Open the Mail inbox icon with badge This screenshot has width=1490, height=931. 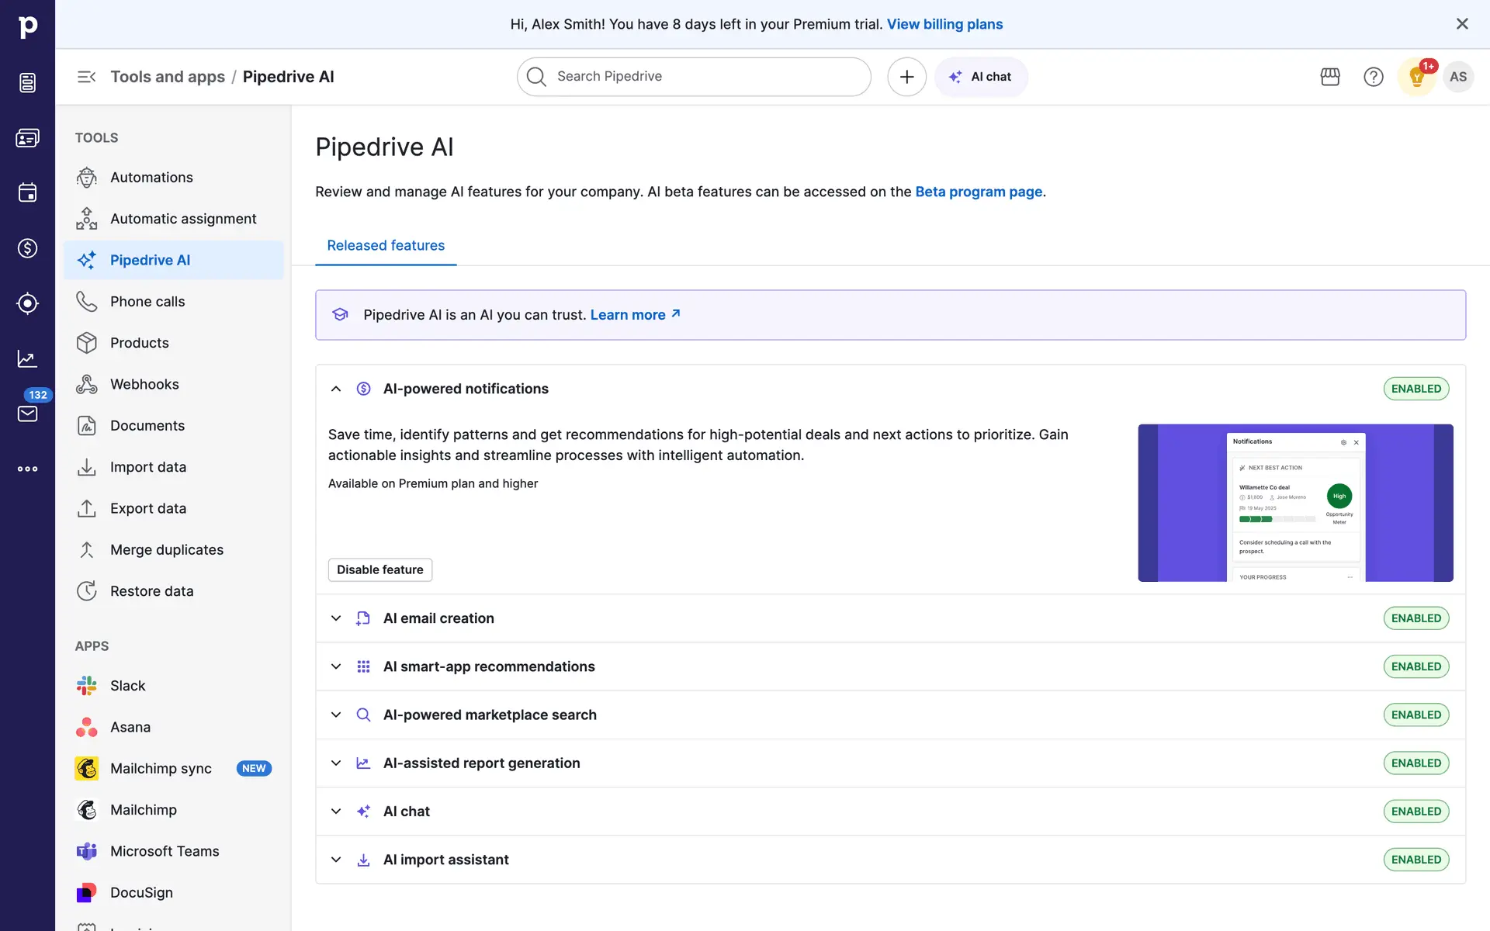point(28,414)
